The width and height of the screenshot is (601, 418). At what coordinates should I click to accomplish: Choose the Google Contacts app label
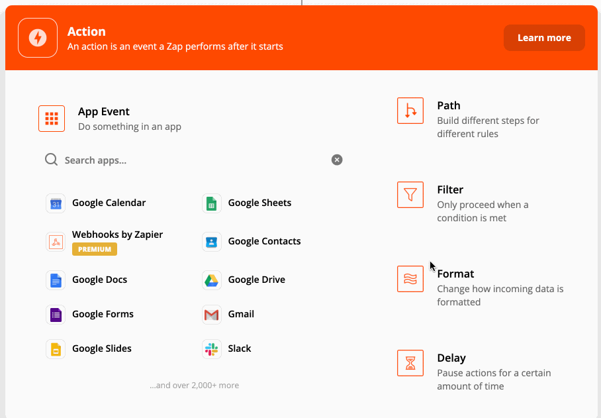[264, 241]
